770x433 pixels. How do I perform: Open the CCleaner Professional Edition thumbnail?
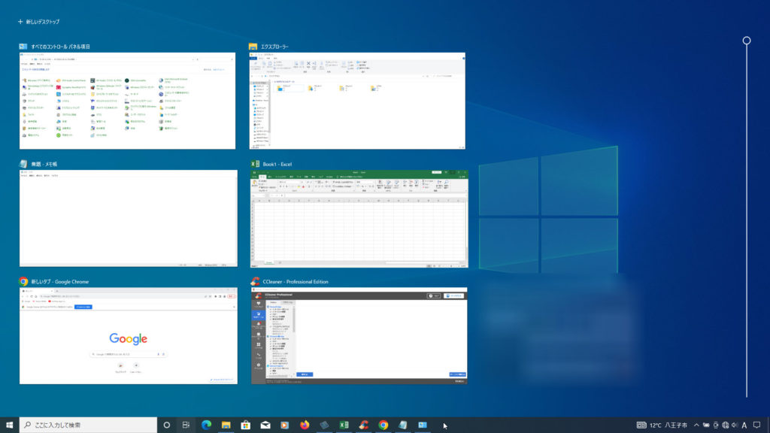pyautogui.click(x=358, y=335)
